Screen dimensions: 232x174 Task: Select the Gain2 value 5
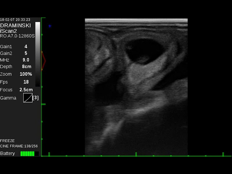[26, 53]
